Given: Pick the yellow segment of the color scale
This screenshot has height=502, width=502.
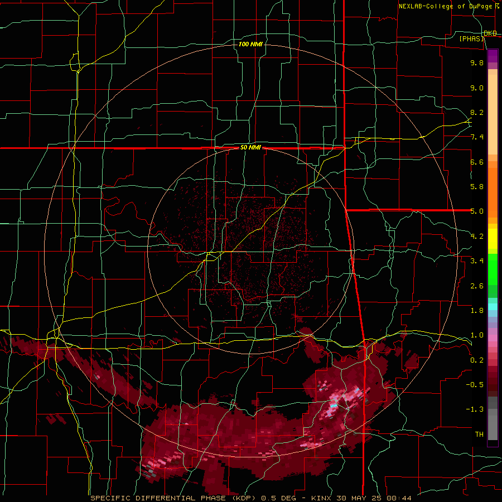Looking at the screenshot, I should click(493, 239).
